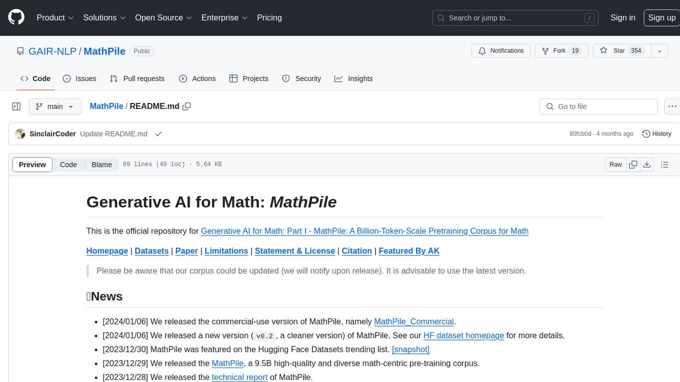Download the raw file

pyautogui.click(x=646, y=164)
